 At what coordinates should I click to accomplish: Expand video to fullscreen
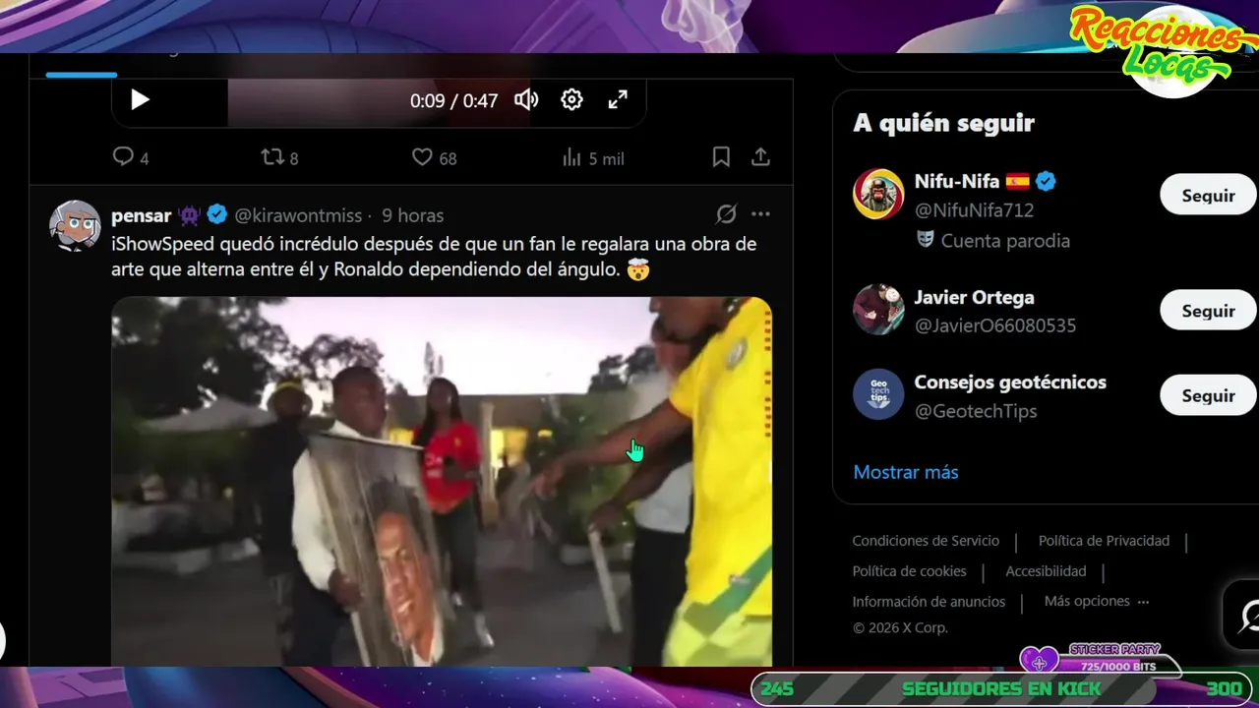click(x=618, y=99)
